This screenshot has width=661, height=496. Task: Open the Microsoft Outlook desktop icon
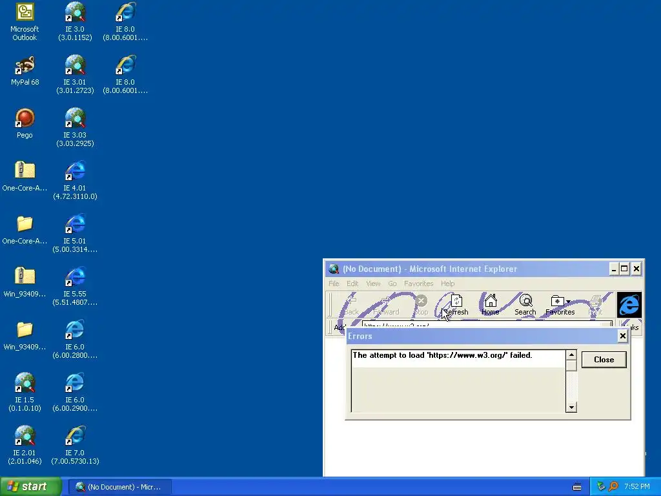pos(25,22)
